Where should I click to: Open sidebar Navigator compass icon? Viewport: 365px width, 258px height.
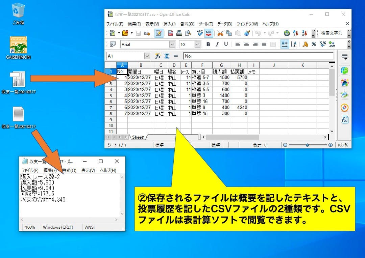tap(344, 108)
